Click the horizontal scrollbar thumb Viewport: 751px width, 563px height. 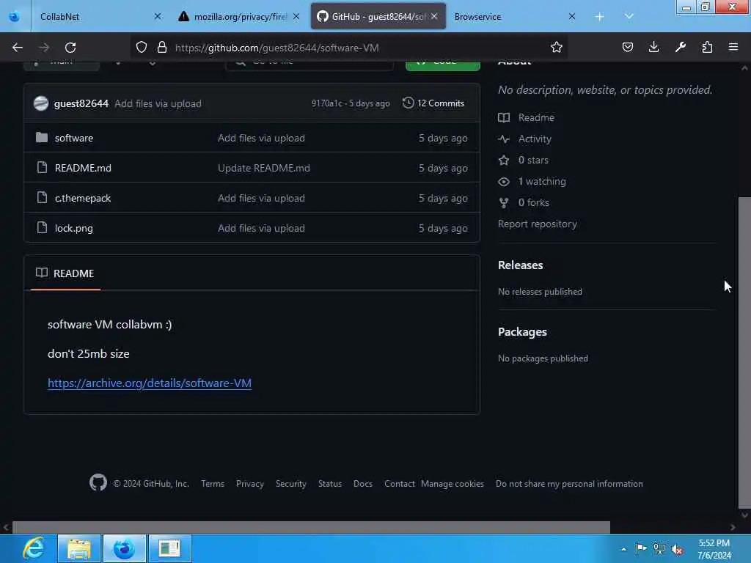(311, 528)
